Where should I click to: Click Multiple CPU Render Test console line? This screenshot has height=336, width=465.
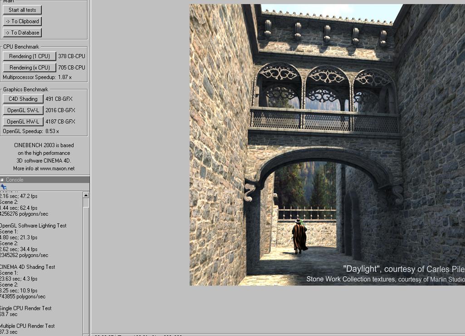pos(27,326)
